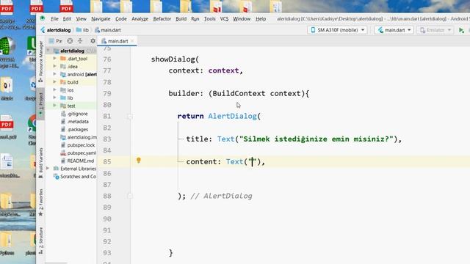Click pubspec.yaml file icon
The image size is (470, 264).
(x=63, y=153)
